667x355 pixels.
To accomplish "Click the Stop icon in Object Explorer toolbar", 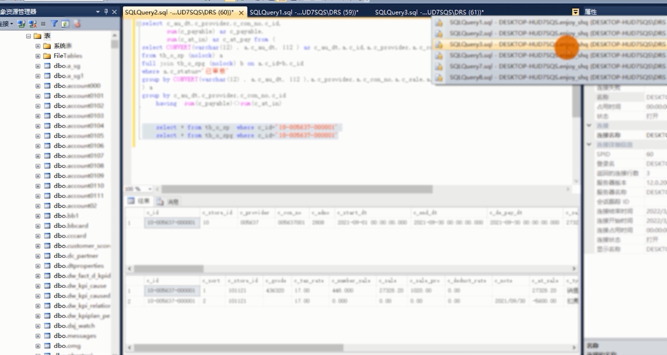I will coord(43,24).
